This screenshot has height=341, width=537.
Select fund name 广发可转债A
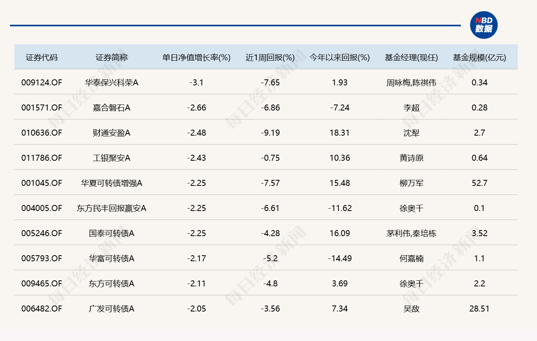[112, 309]
